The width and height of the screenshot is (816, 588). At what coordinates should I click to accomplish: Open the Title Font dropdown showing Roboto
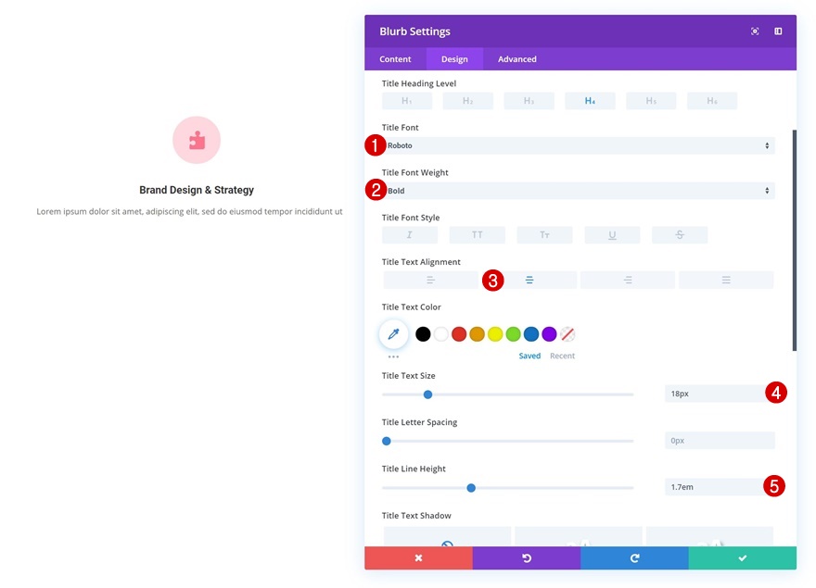(x=579, y=145)
